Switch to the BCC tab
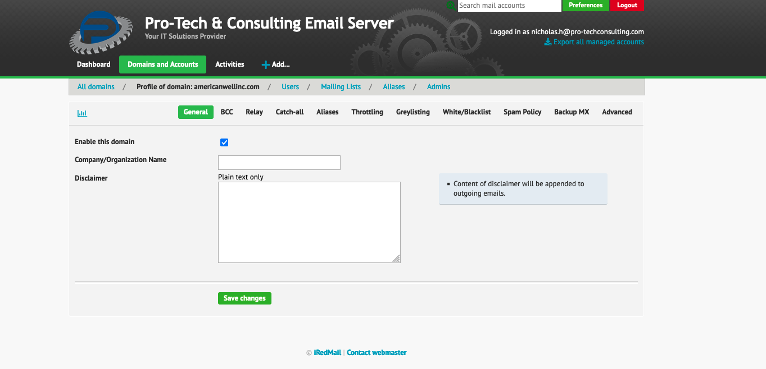This screenshot has width=766, height=369. (226, 112)
